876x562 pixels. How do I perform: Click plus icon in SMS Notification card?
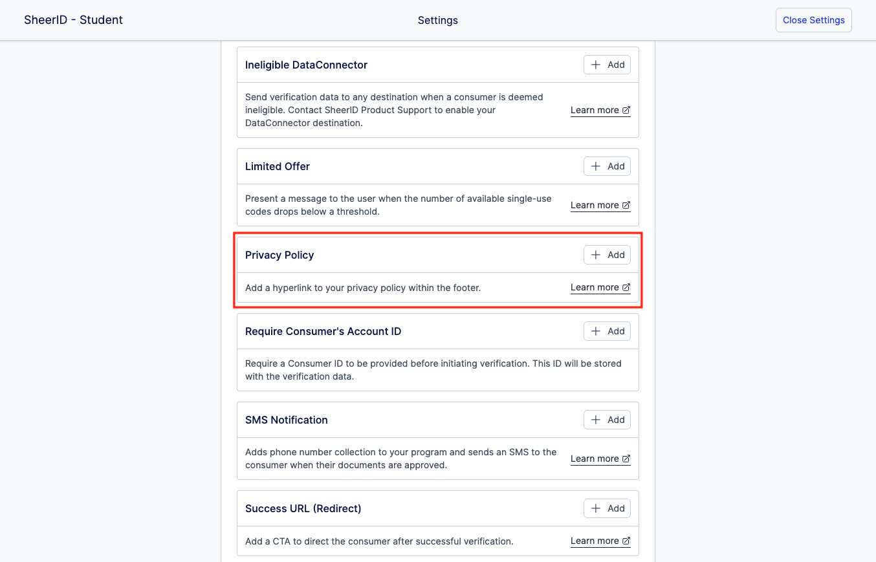tap(596, 420)
